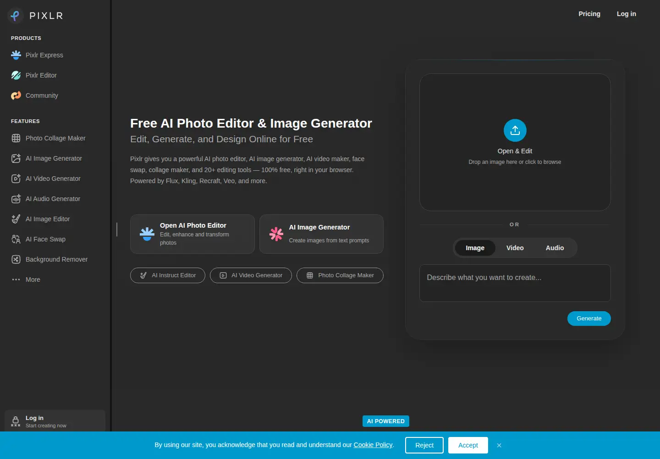Open the AI Audio Generator icon
660x459 pixels.
click(x=16, y=199)
